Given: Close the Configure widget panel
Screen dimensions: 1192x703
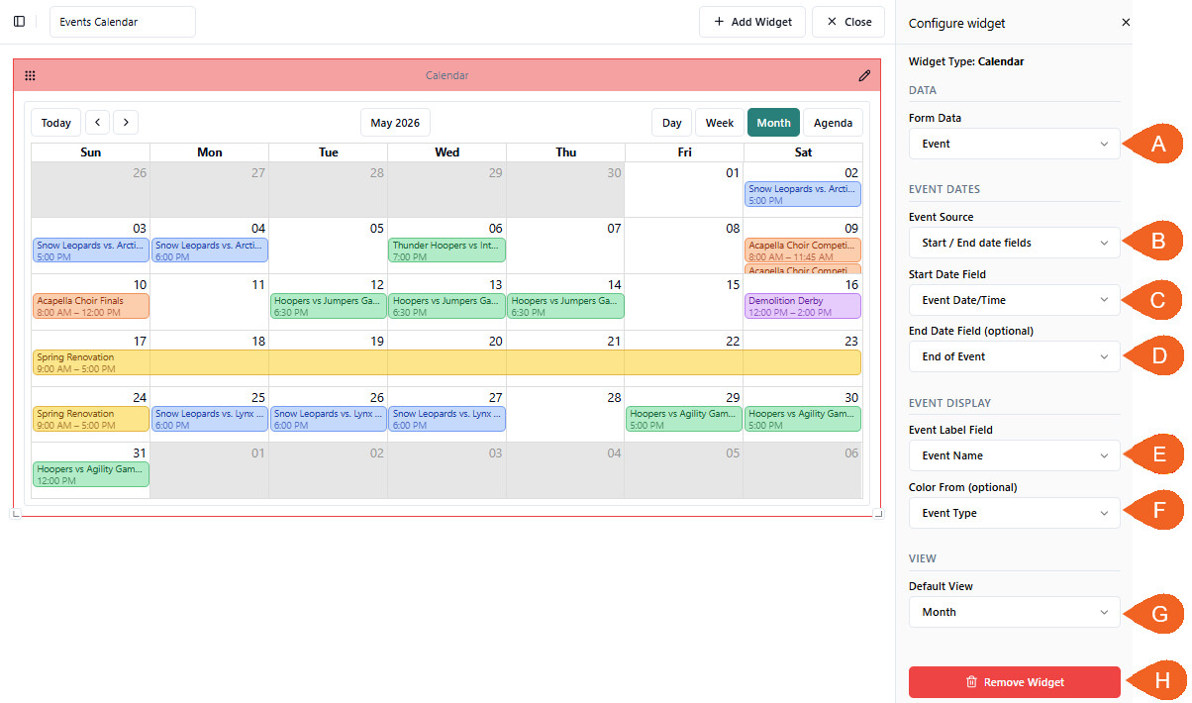Looking at the screenshot, I should 1126,23.
